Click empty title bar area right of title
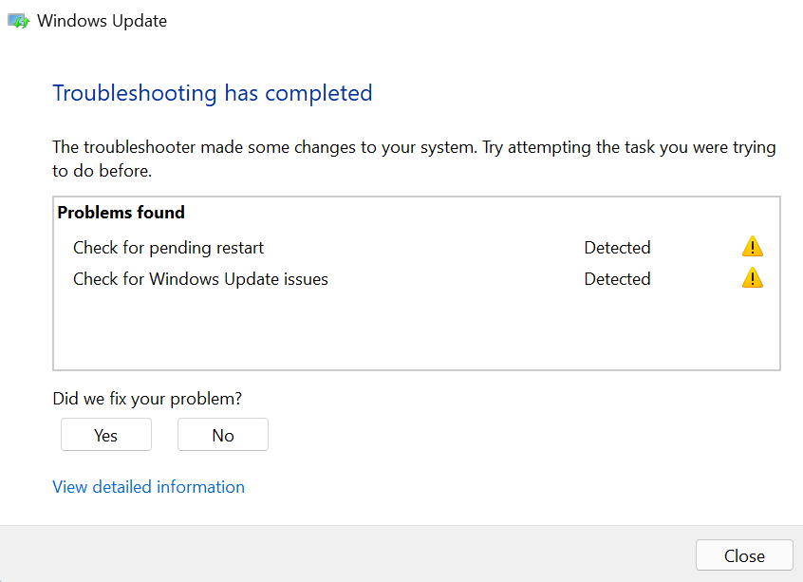Viewport: 803px width, 582px height. [475, 21]
